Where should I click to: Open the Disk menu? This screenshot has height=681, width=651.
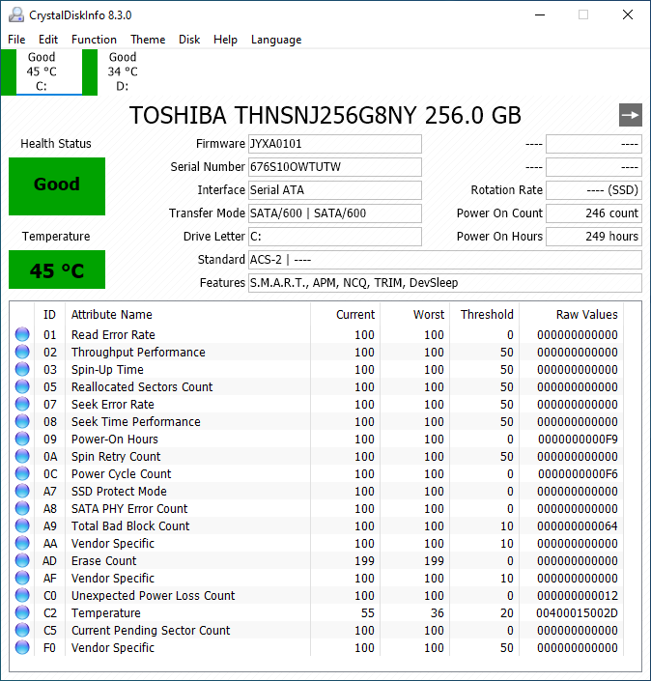click(189, 40)
